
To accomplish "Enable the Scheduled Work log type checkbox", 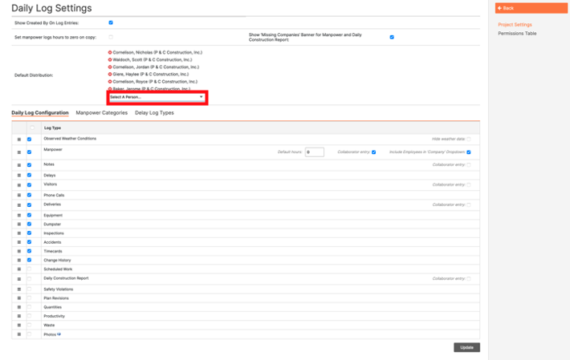I will [29, 269].
